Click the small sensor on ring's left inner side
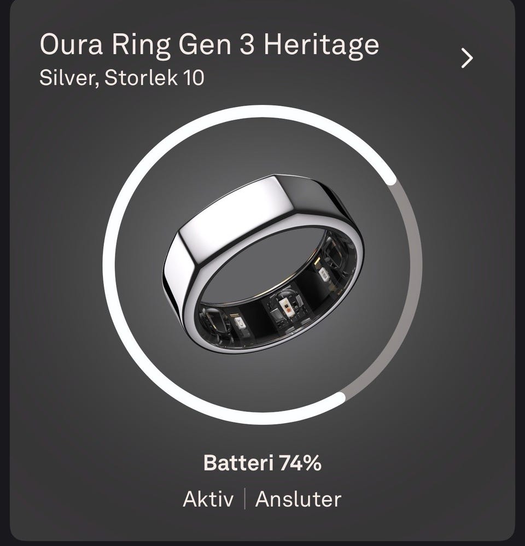This screenshot has width=525, height=546. pyautogui.click(x=240, y=323)
